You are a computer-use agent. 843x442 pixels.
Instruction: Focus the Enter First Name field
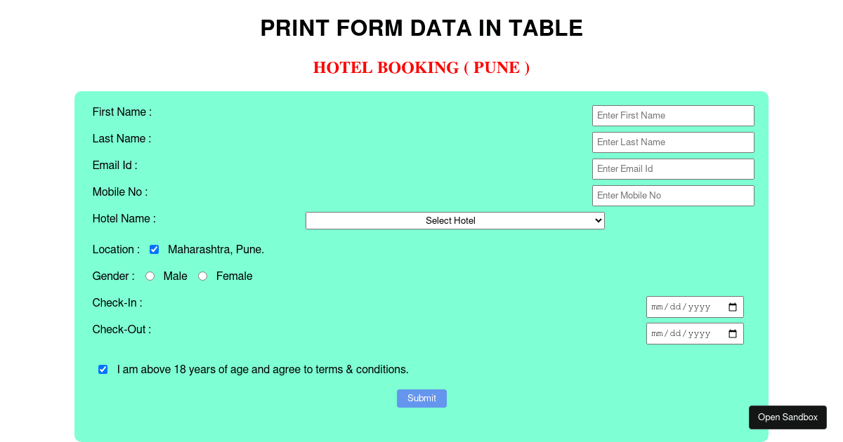(673, 116)
